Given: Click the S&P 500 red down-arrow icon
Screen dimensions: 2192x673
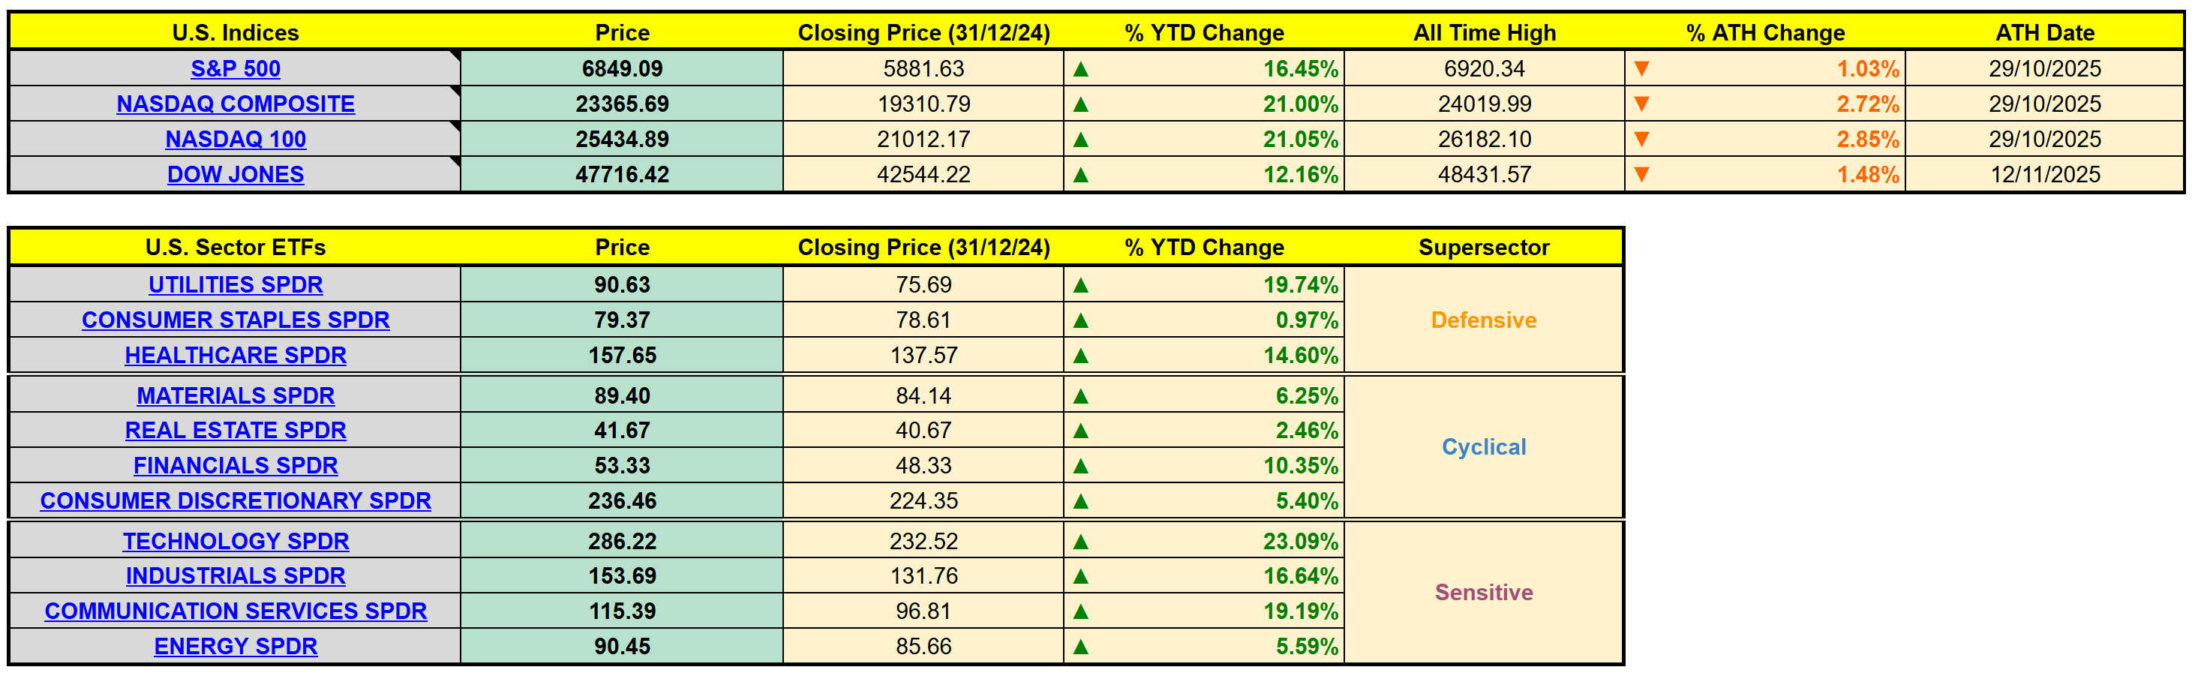Looking at the screenshot, I should click(1641, 69).
